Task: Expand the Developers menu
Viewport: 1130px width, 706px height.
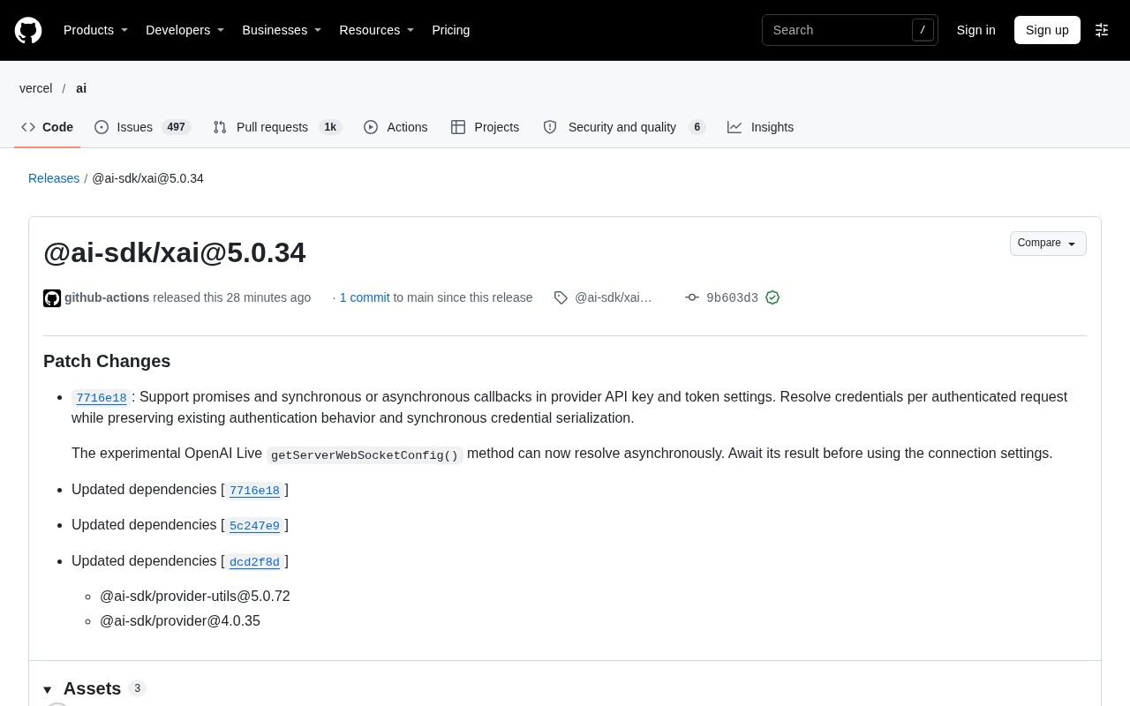Action: (185, 30)
